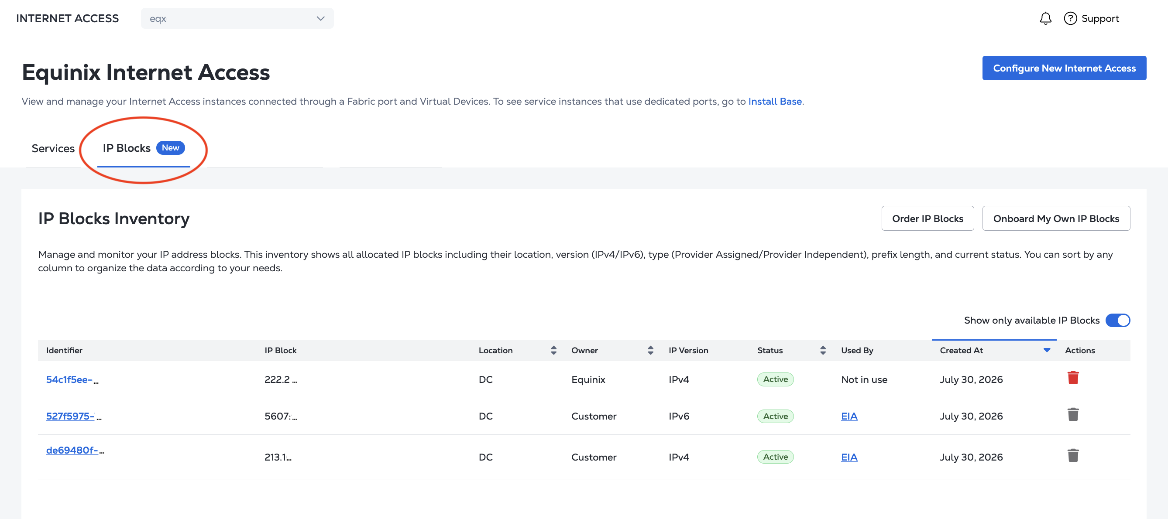
Task: Click the IP Version column header
Action: [688, 350]
